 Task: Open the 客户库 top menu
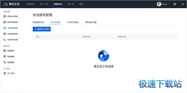71,4
